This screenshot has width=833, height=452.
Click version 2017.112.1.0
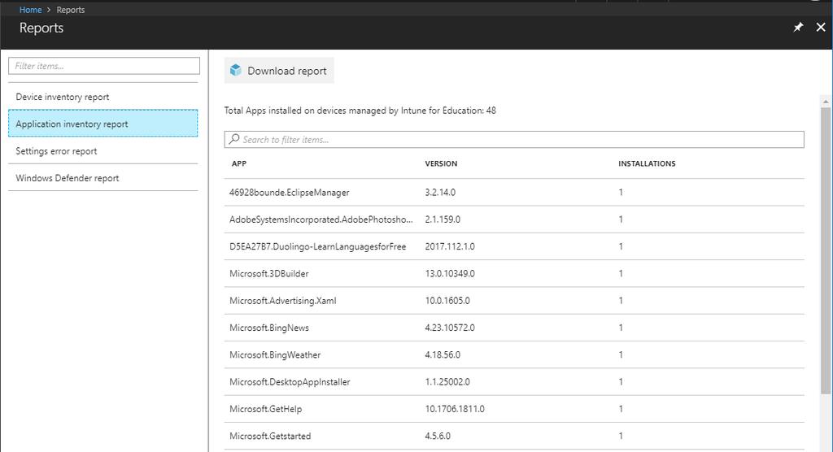pyautogui.click(x=450, y=246)
